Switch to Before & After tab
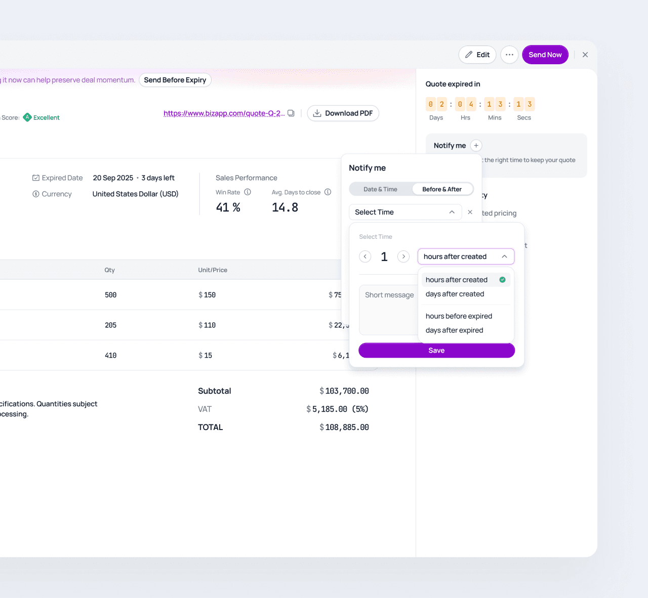648x598 pixels. tap(442, 189)
